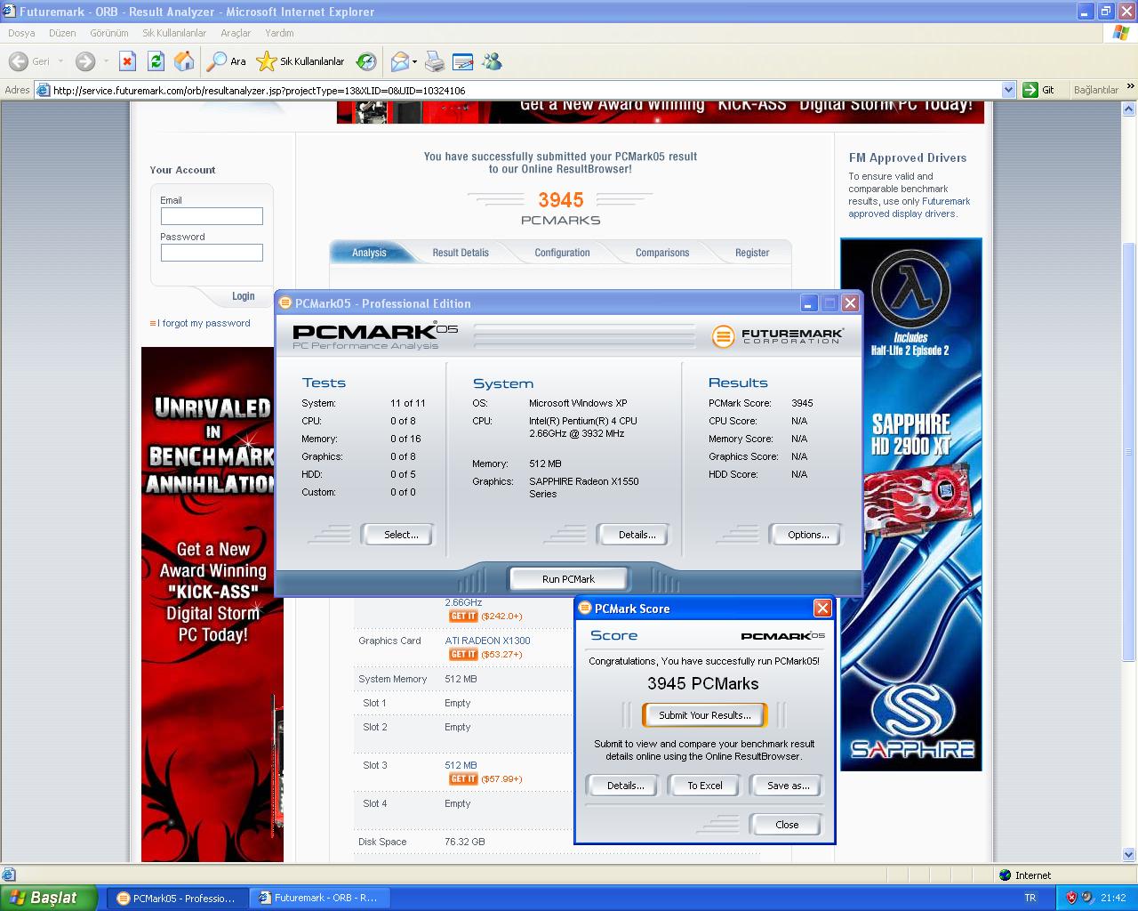Expand the Mail icon dropdown arrow

tap(414, 61)
